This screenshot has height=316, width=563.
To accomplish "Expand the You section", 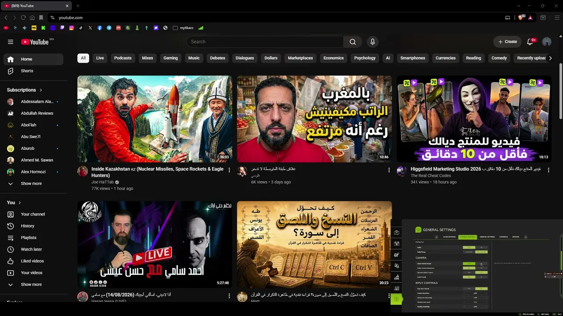I will (14, 203).
